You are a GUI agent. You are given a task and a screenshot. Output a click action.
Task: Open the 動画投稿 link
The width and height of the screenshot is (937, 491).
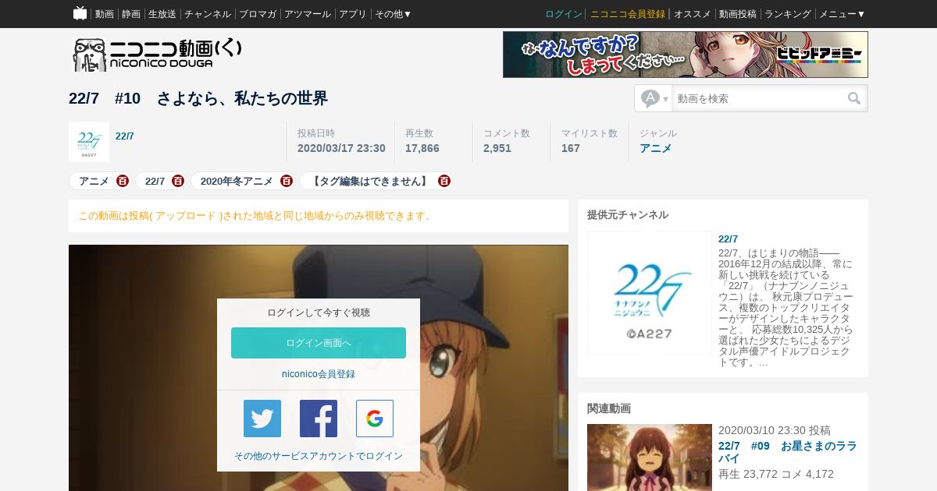(738, 14)
